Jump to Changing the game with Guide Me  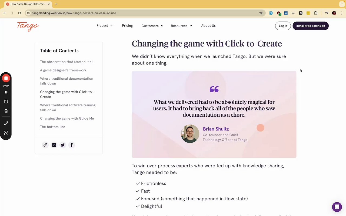click(x=67, y=119)
